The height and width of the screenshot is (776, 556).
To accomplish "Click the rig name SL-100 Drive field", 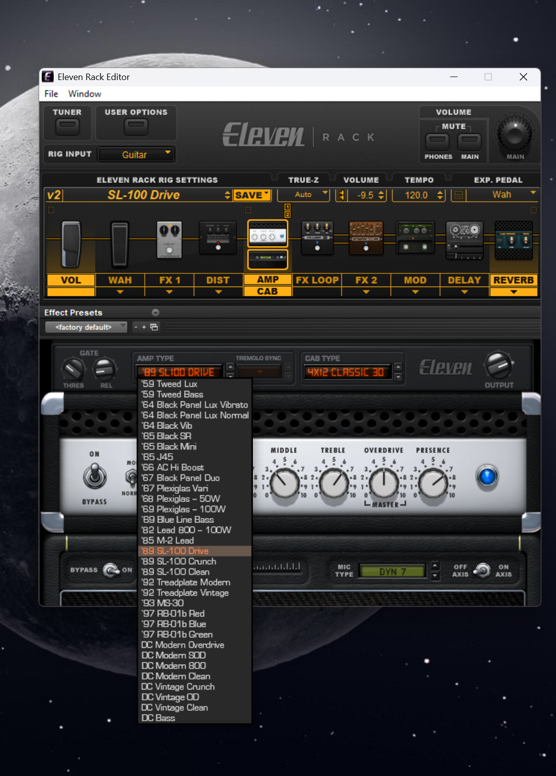I will 143,195.
